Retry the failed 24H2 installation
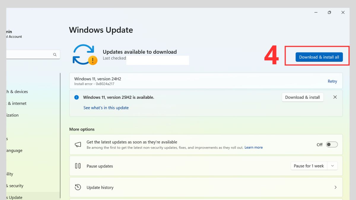 (x=332, y=81)
